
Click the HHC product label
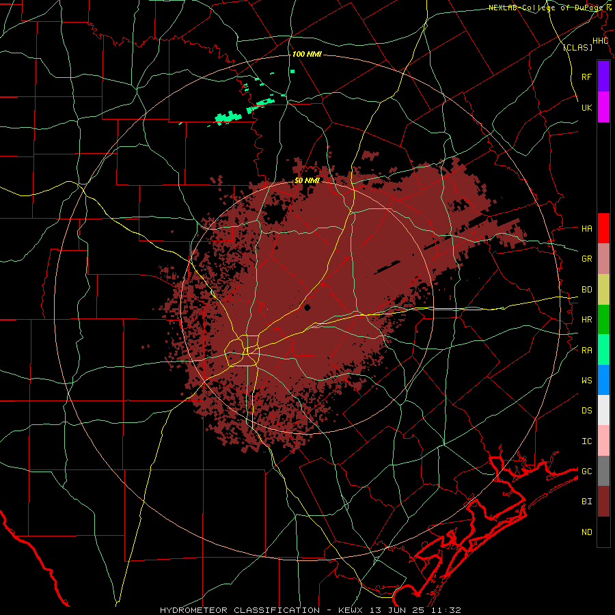(x=600, y=41)
